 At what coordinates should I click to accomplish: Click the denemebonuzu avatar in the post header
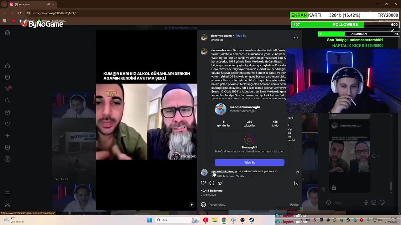click(204, 37)
